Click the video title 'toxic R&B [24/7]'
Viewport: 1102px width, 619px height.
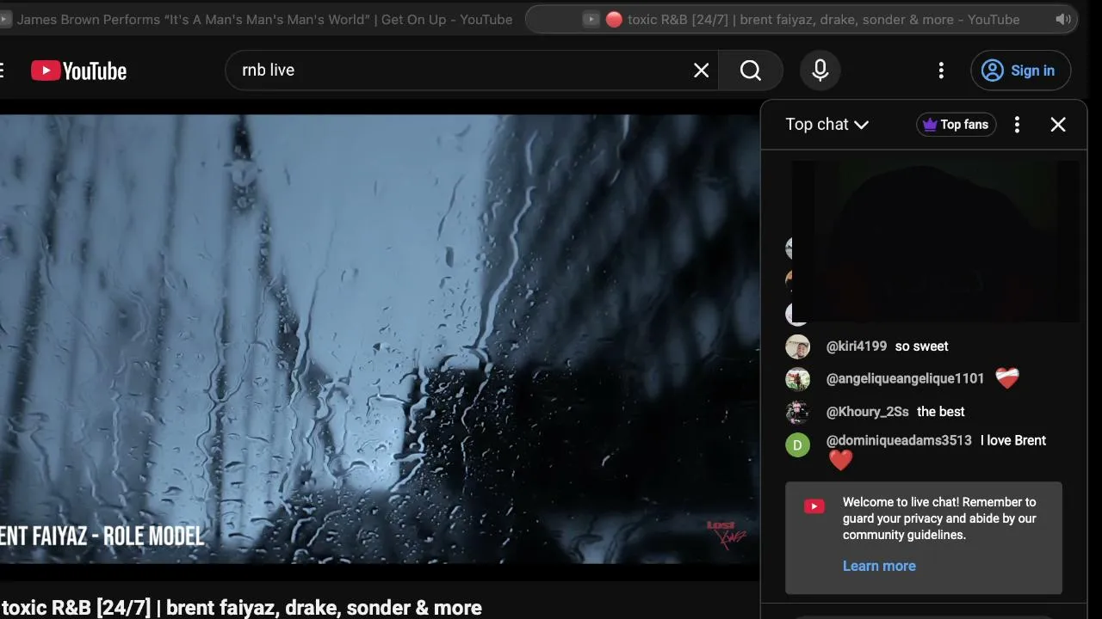242,608
